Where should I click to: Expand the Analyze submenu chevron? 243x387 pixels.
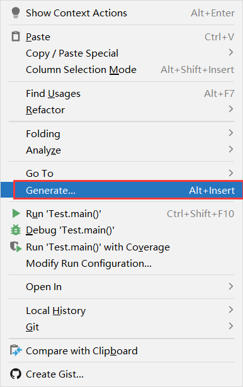[x=231, y=149]
